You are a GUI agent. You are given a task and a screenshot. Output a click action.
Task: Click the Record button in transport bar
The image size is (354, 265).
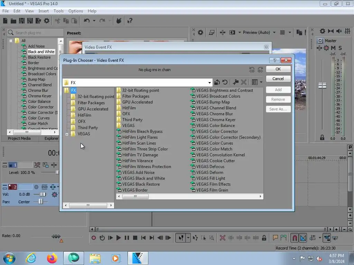[94, 238]
